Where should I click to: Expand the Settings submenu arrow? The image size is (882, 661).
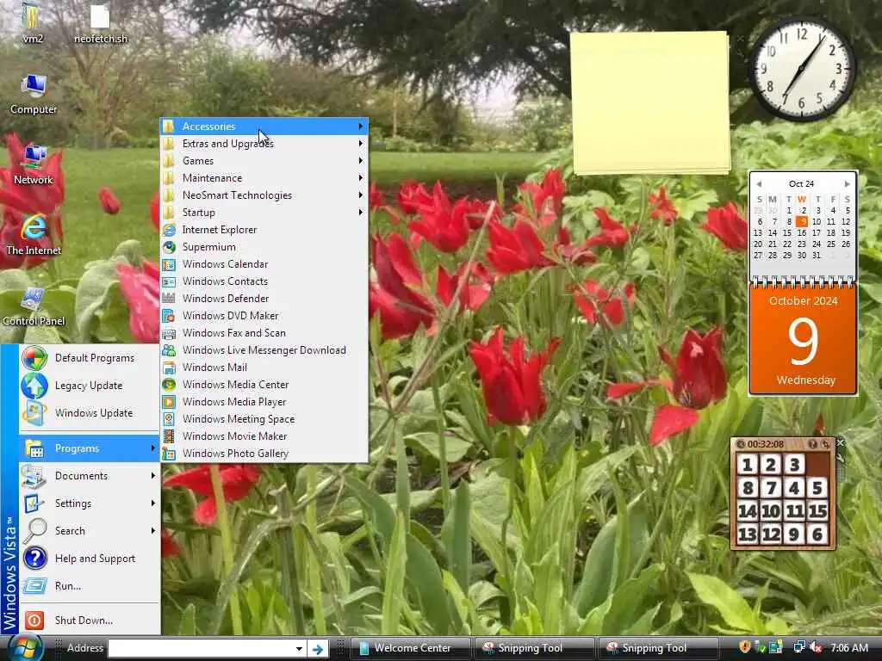153,503
